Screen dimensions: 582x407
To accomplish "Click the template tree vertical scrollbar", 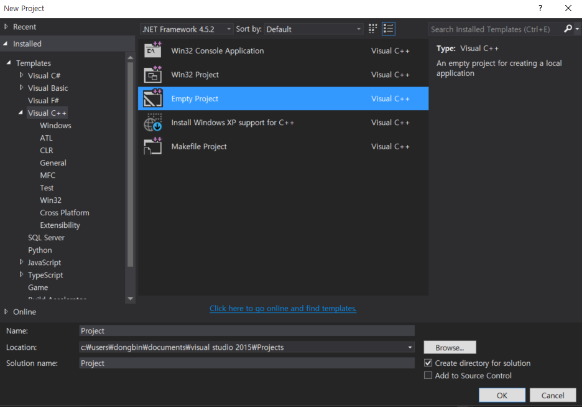I will click(130, 164).
